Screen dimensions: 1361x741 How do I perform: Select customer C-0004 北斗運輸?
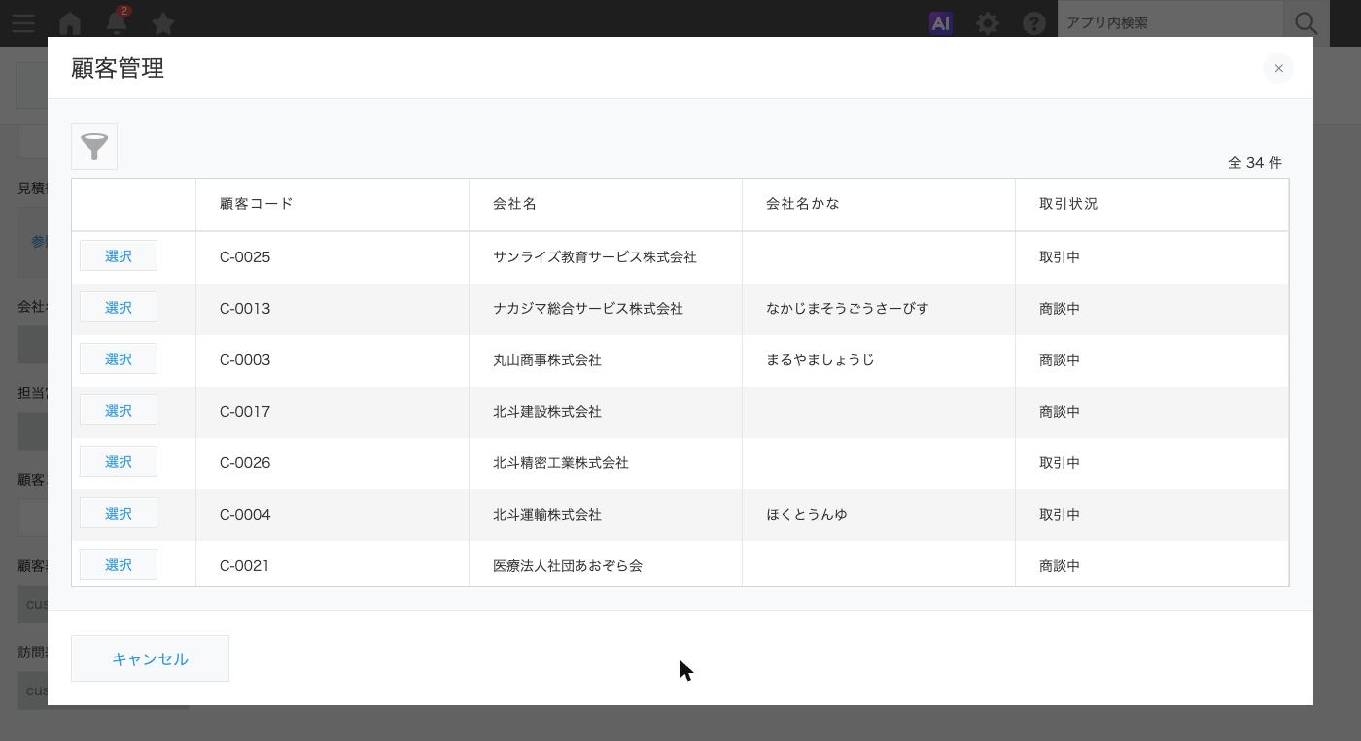[119, 514]
